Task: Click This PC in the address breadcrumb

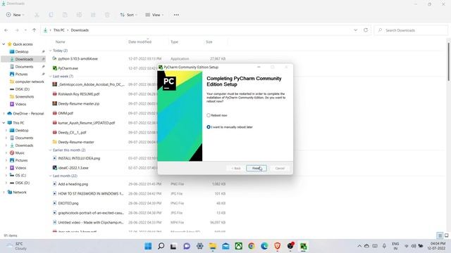Action: (x=59, y=30)
